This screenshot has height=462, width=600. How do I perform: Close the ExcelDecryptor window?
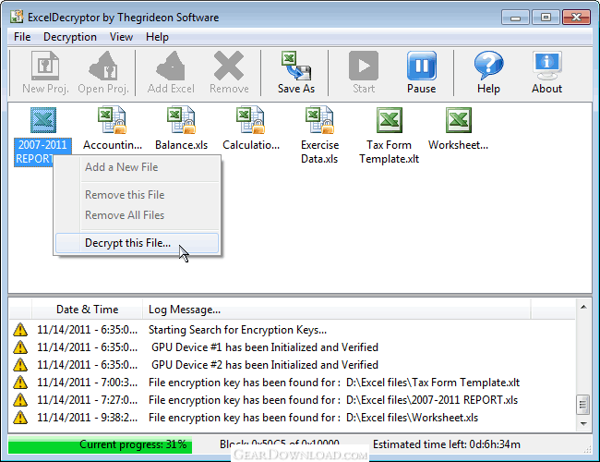[576, 18]
